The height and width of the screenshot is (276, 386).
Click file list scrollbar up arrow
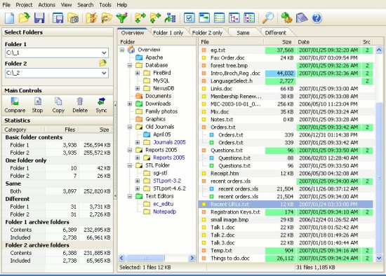point(379,50)
